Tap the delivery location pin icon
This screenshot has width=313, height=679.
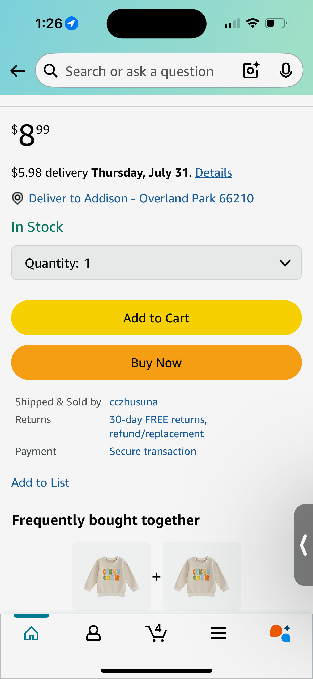(18, 198)
